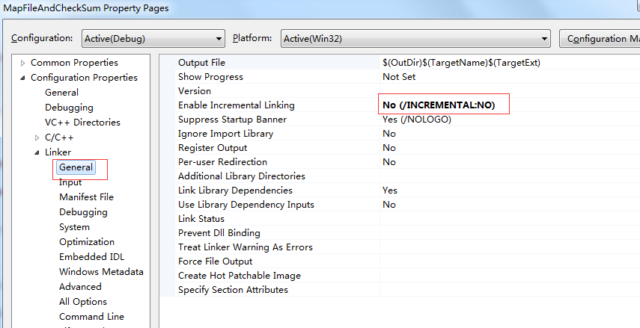Edit the $(OutDir)$(TargetName)$(TargetExt) value
Screen dimensions: 640x328
pos(461,62)
